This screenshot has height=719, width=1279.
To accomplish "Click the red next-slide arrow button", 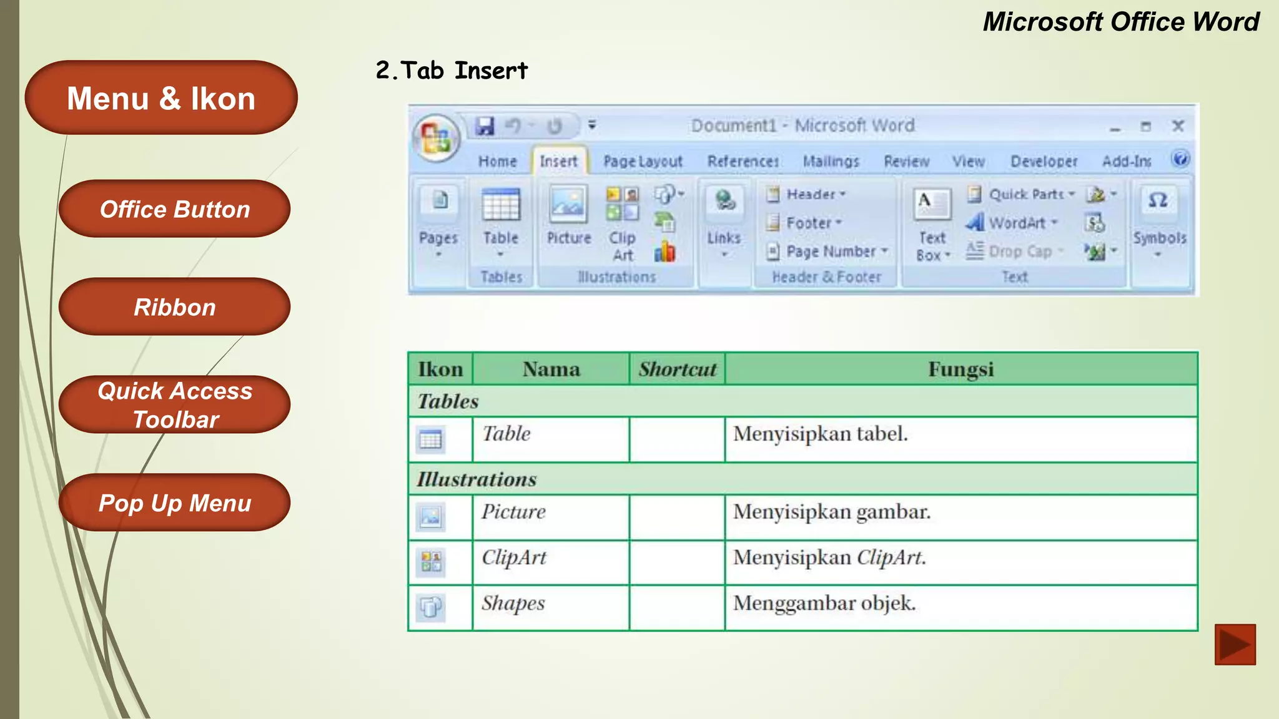I will [x=1235, y=645].
